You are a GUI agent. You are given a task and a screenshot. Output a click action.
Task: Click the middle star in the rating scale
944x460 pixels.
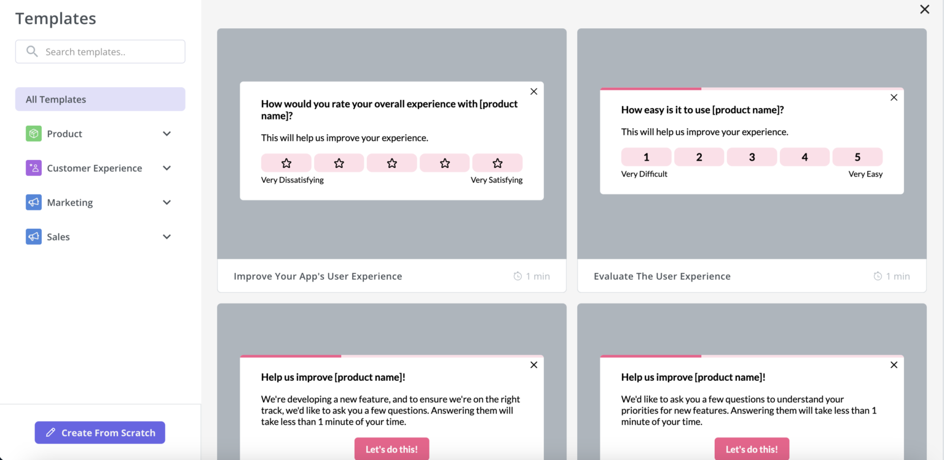tap(391, 163)
